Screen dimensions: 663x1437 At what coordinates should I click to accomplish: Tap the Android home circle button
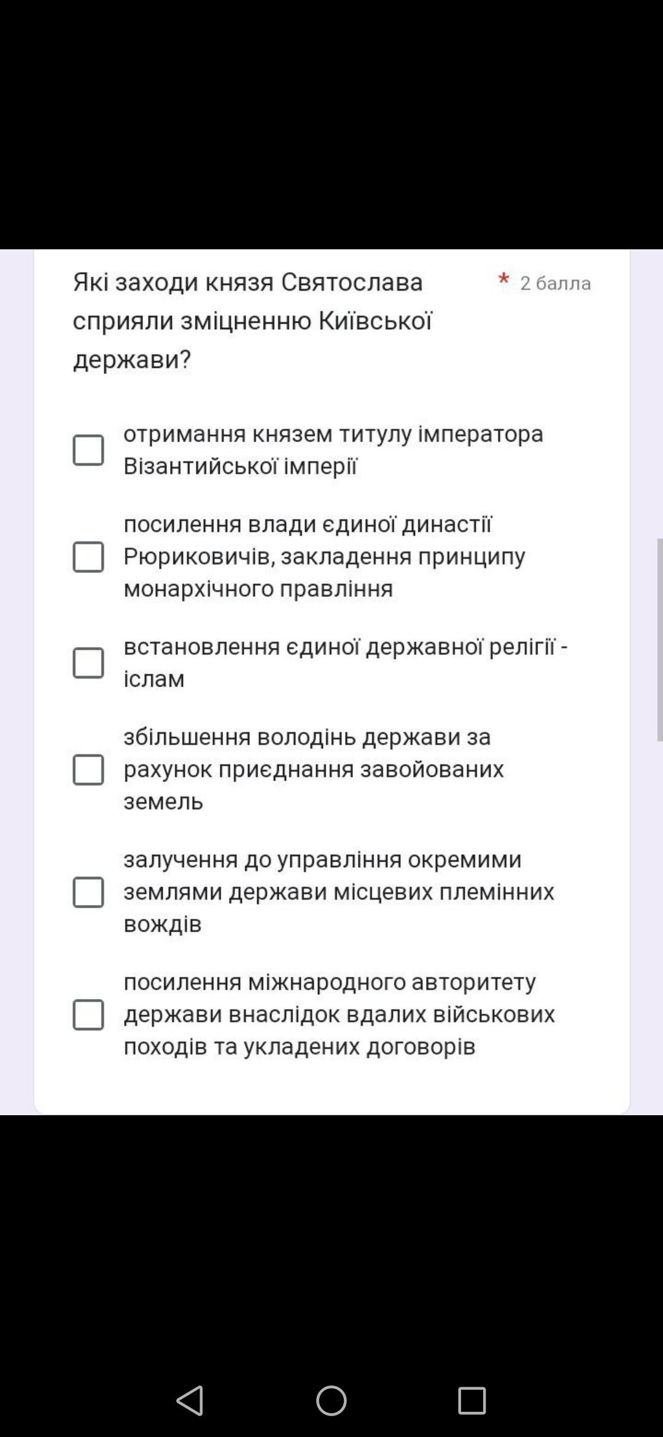point(331,1401)
